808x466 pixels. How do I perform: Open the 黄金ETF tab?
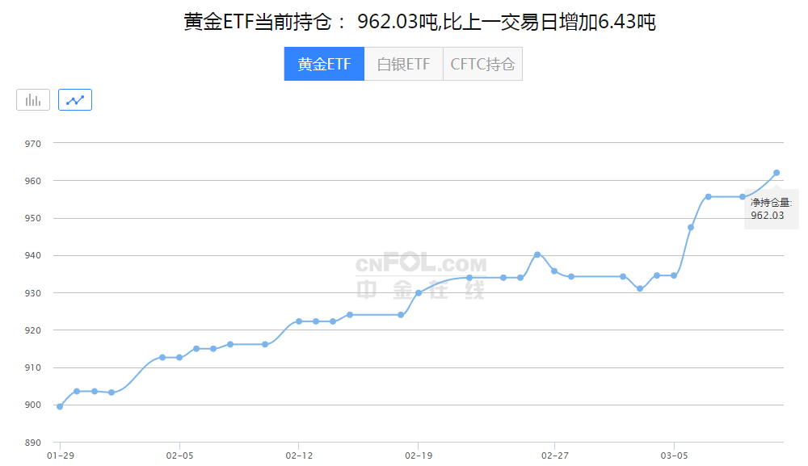point(324,63)
